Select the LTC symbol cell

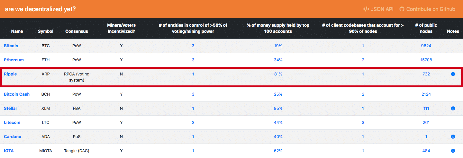pos(46,122)
